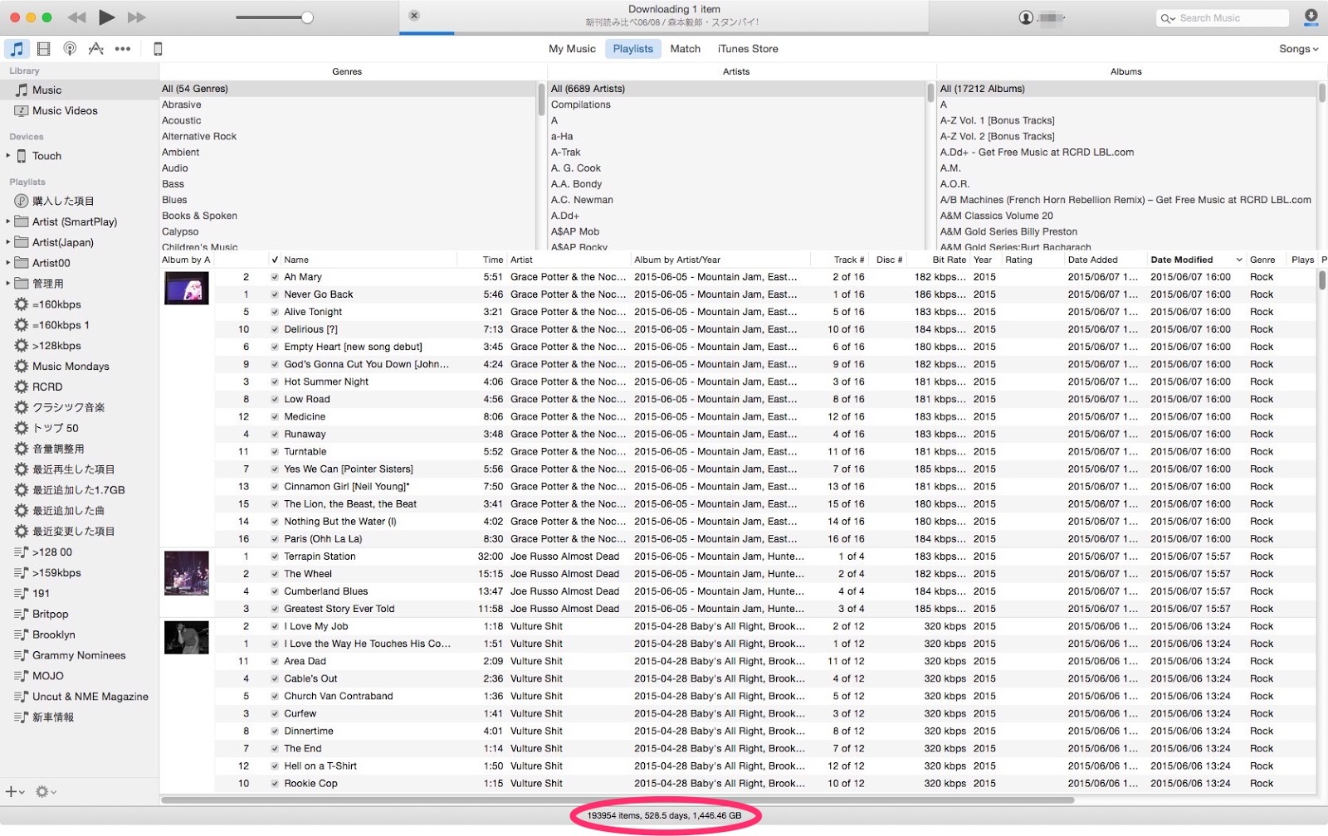Select Music Videos in the Library
Screen dimensions: 1328x836
coord(65,110)
